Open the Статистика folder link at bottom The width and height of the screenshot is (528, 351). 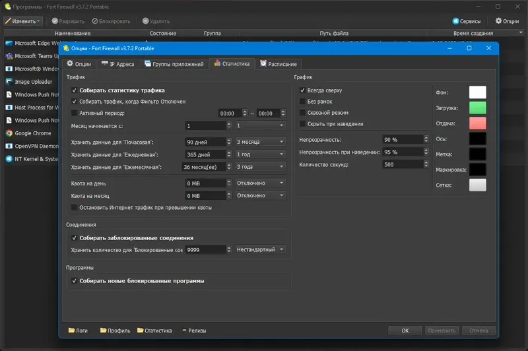click(x=154, y=331)
